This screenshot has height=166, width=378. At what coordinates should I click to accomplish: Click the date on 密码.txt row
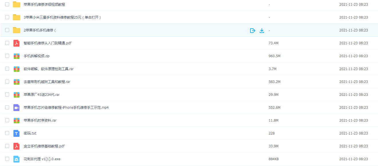[x=354, y=133]
